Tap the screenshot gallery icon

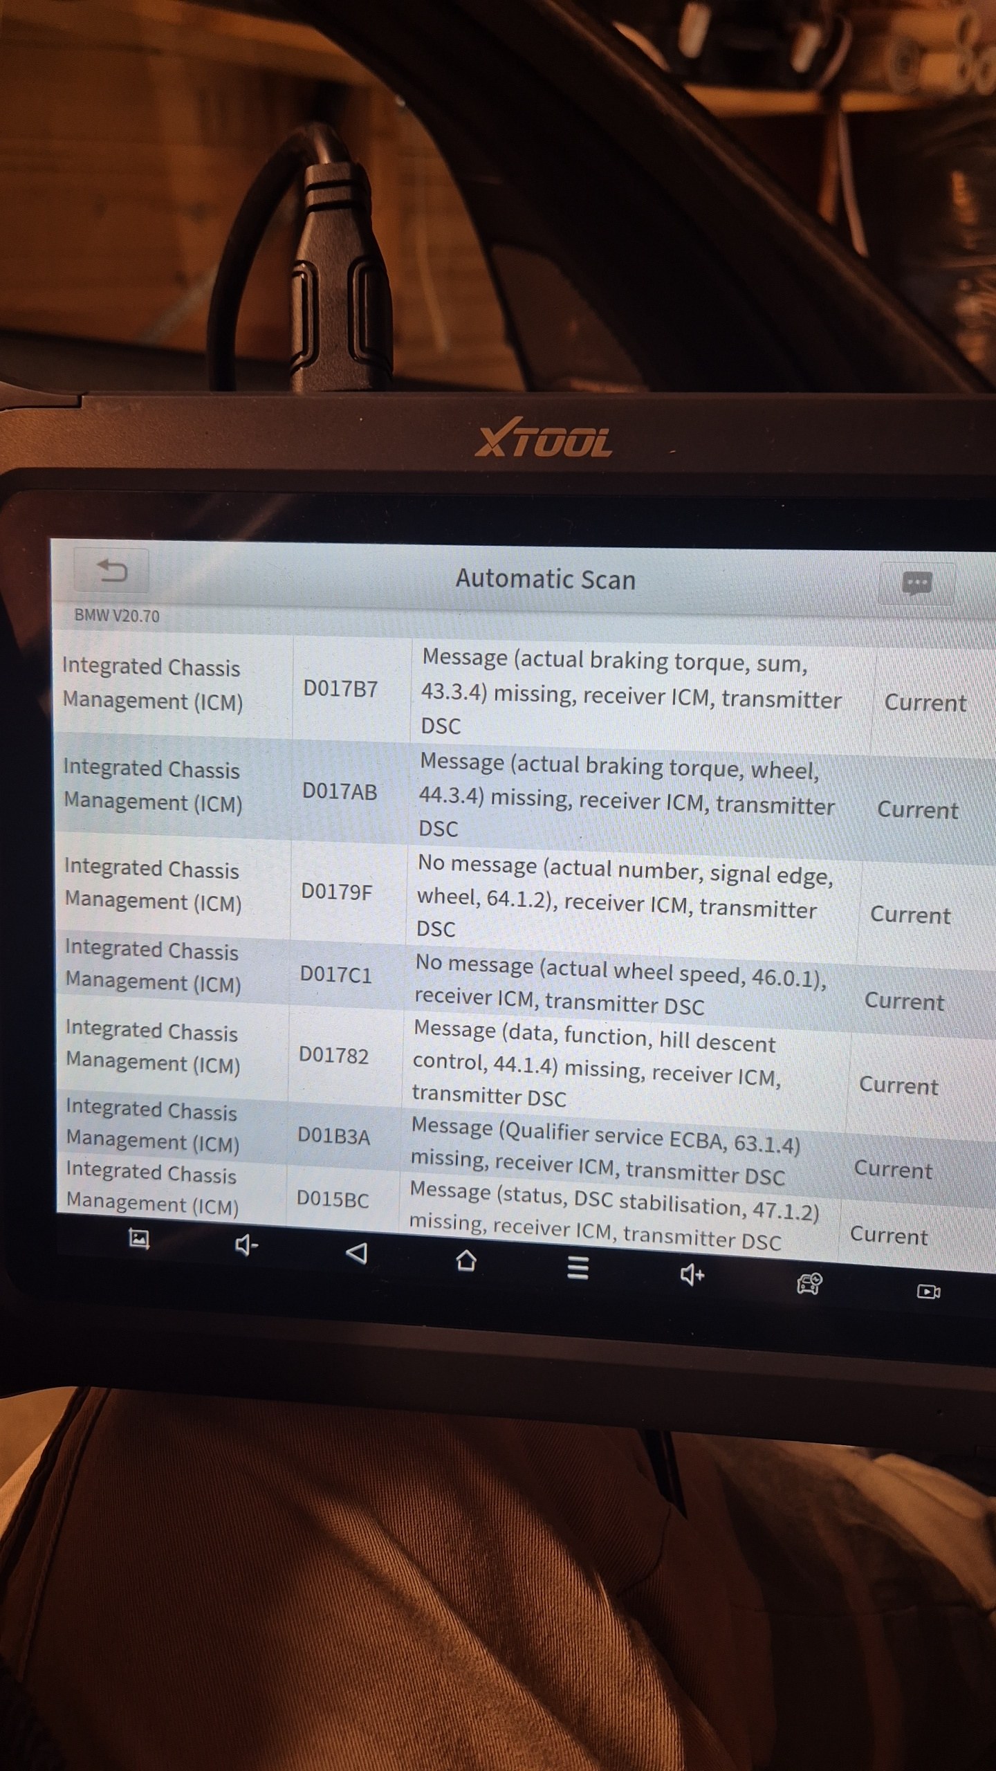(139, 1239)
